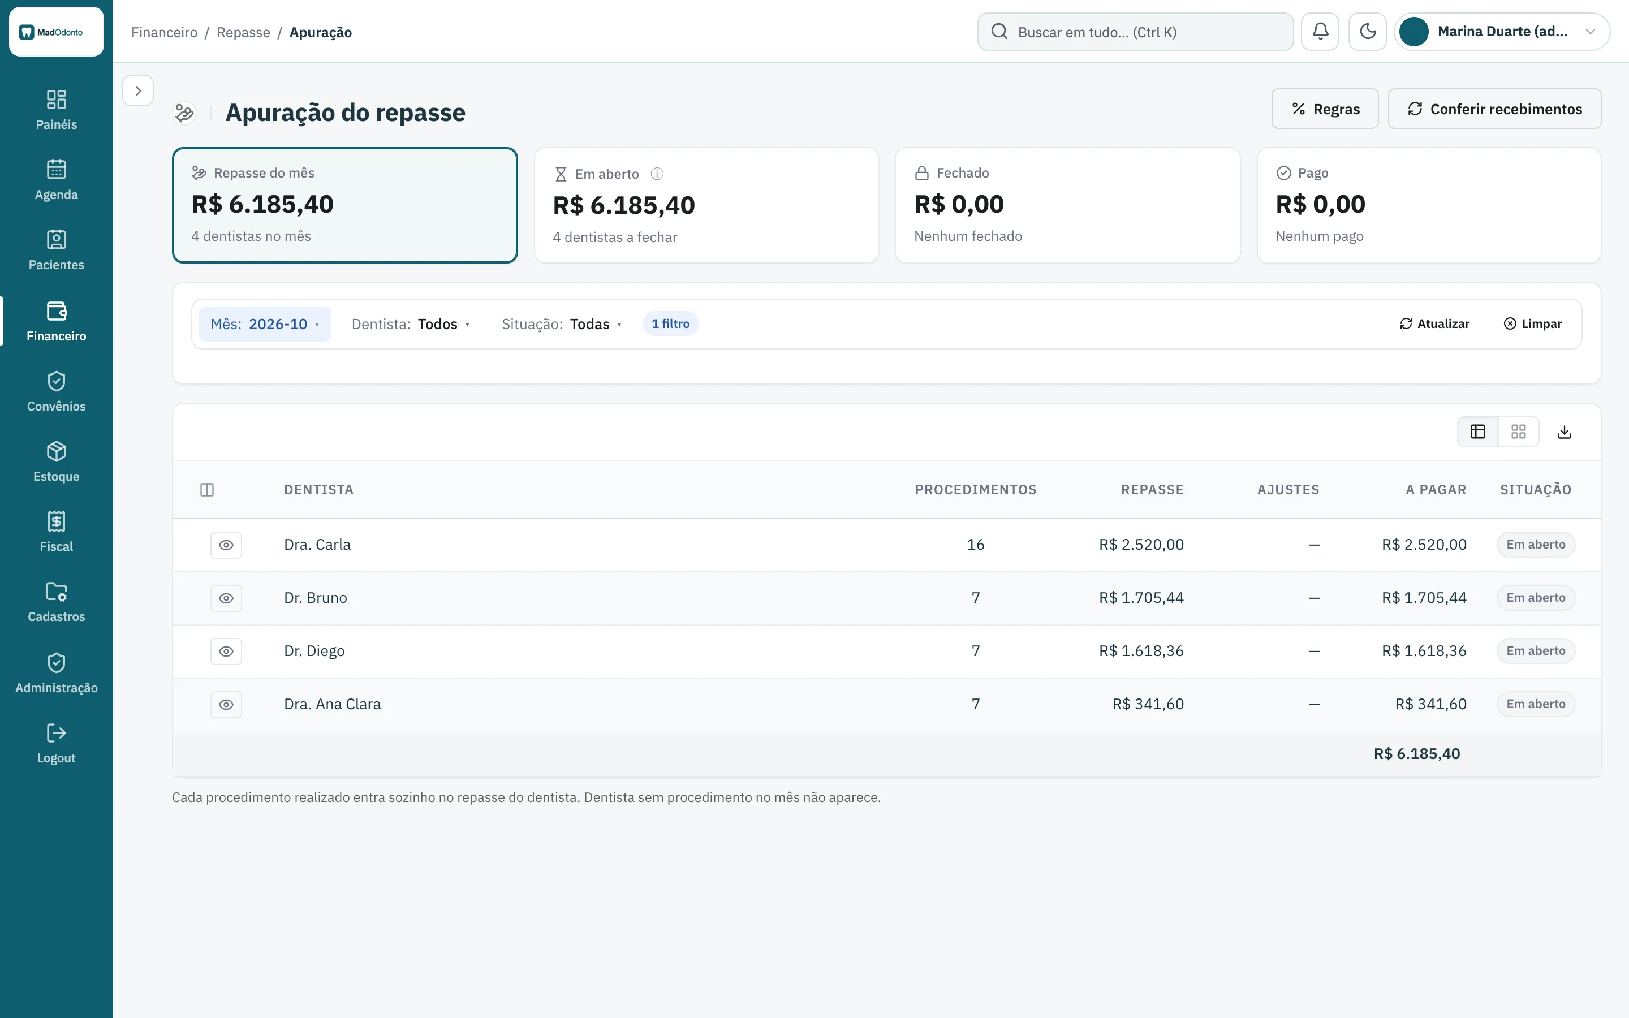Go to Repasse in the breadcrumb

point(243,32)
